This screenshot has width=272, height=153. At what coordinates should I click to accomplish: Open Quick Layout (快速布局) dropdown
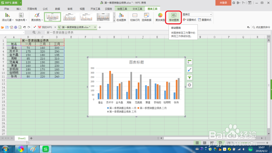pos(21,17)
